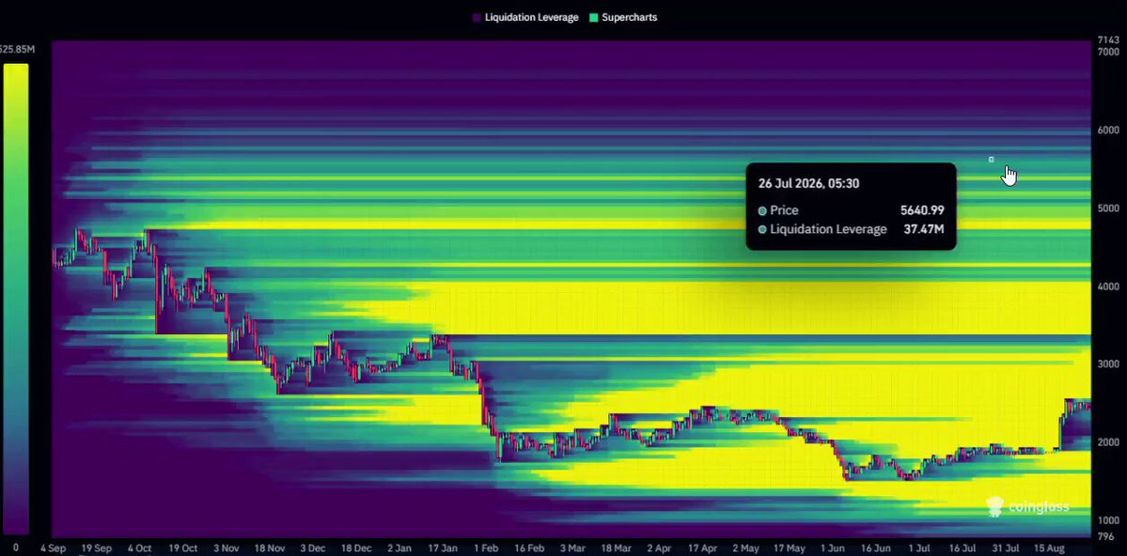Select the 525.85M scale maximum label
Image resolution: width=1127 pixels, height=556 pixels.
[x=16, y=50]
